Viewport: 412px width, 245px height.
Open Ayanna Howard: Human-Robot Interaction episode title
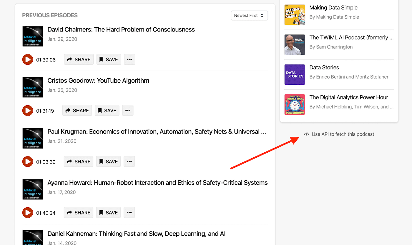pyautogui.click(x=157, y=183)
